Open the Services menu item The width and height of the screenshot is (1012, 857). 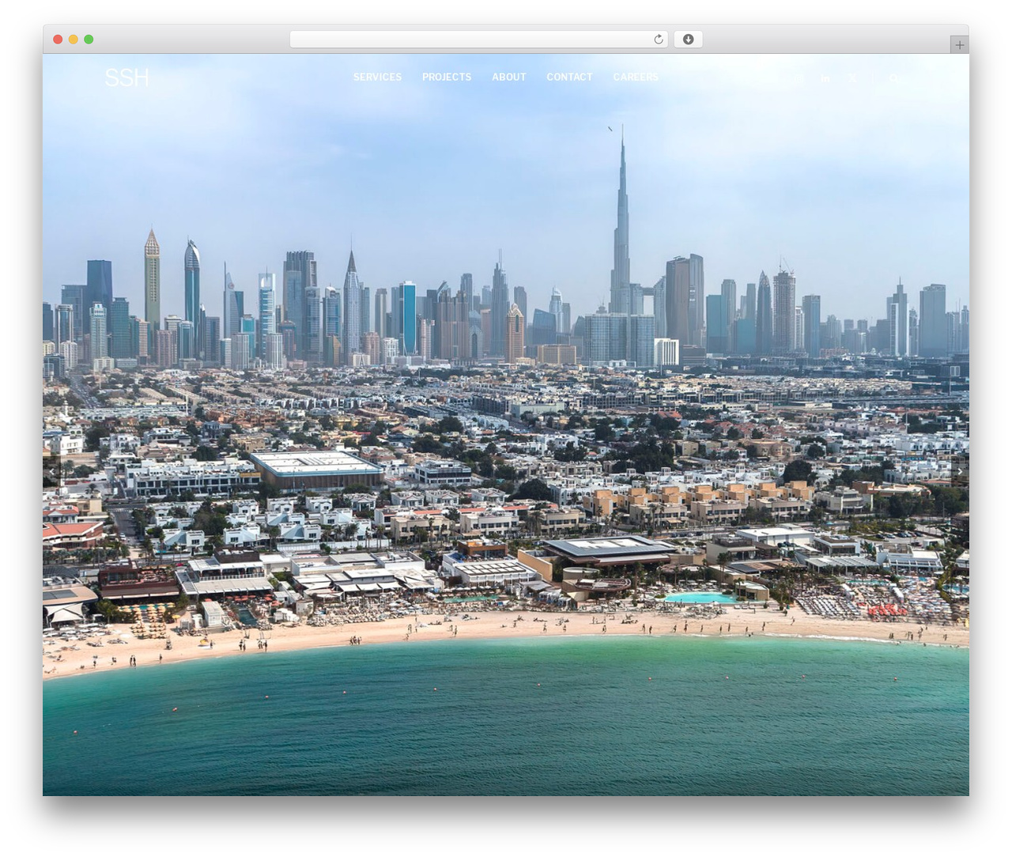pyautogui.click(x=377, y=77)
